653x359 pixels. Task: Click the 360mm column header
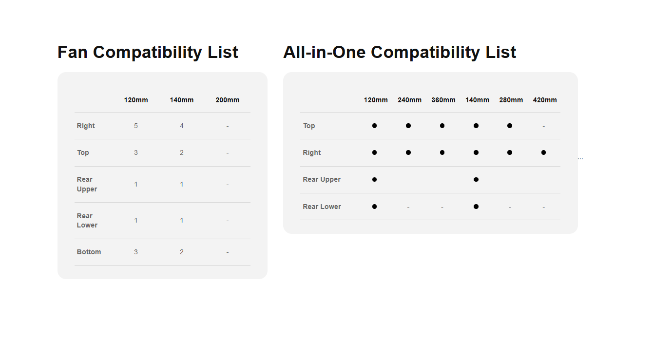443,100
